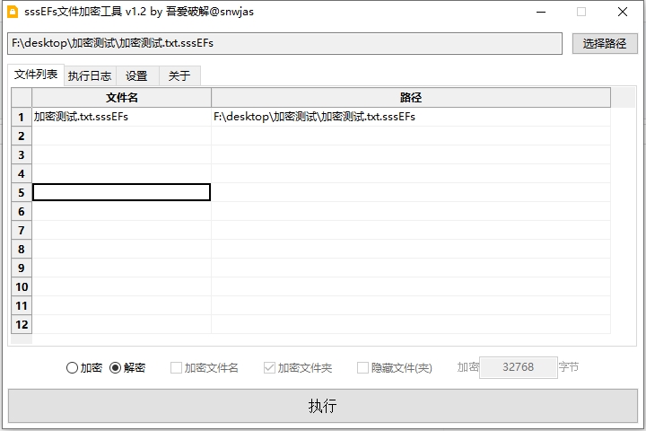Select row header 3
The image size is (646, 431).
click(x=22, y=154)
